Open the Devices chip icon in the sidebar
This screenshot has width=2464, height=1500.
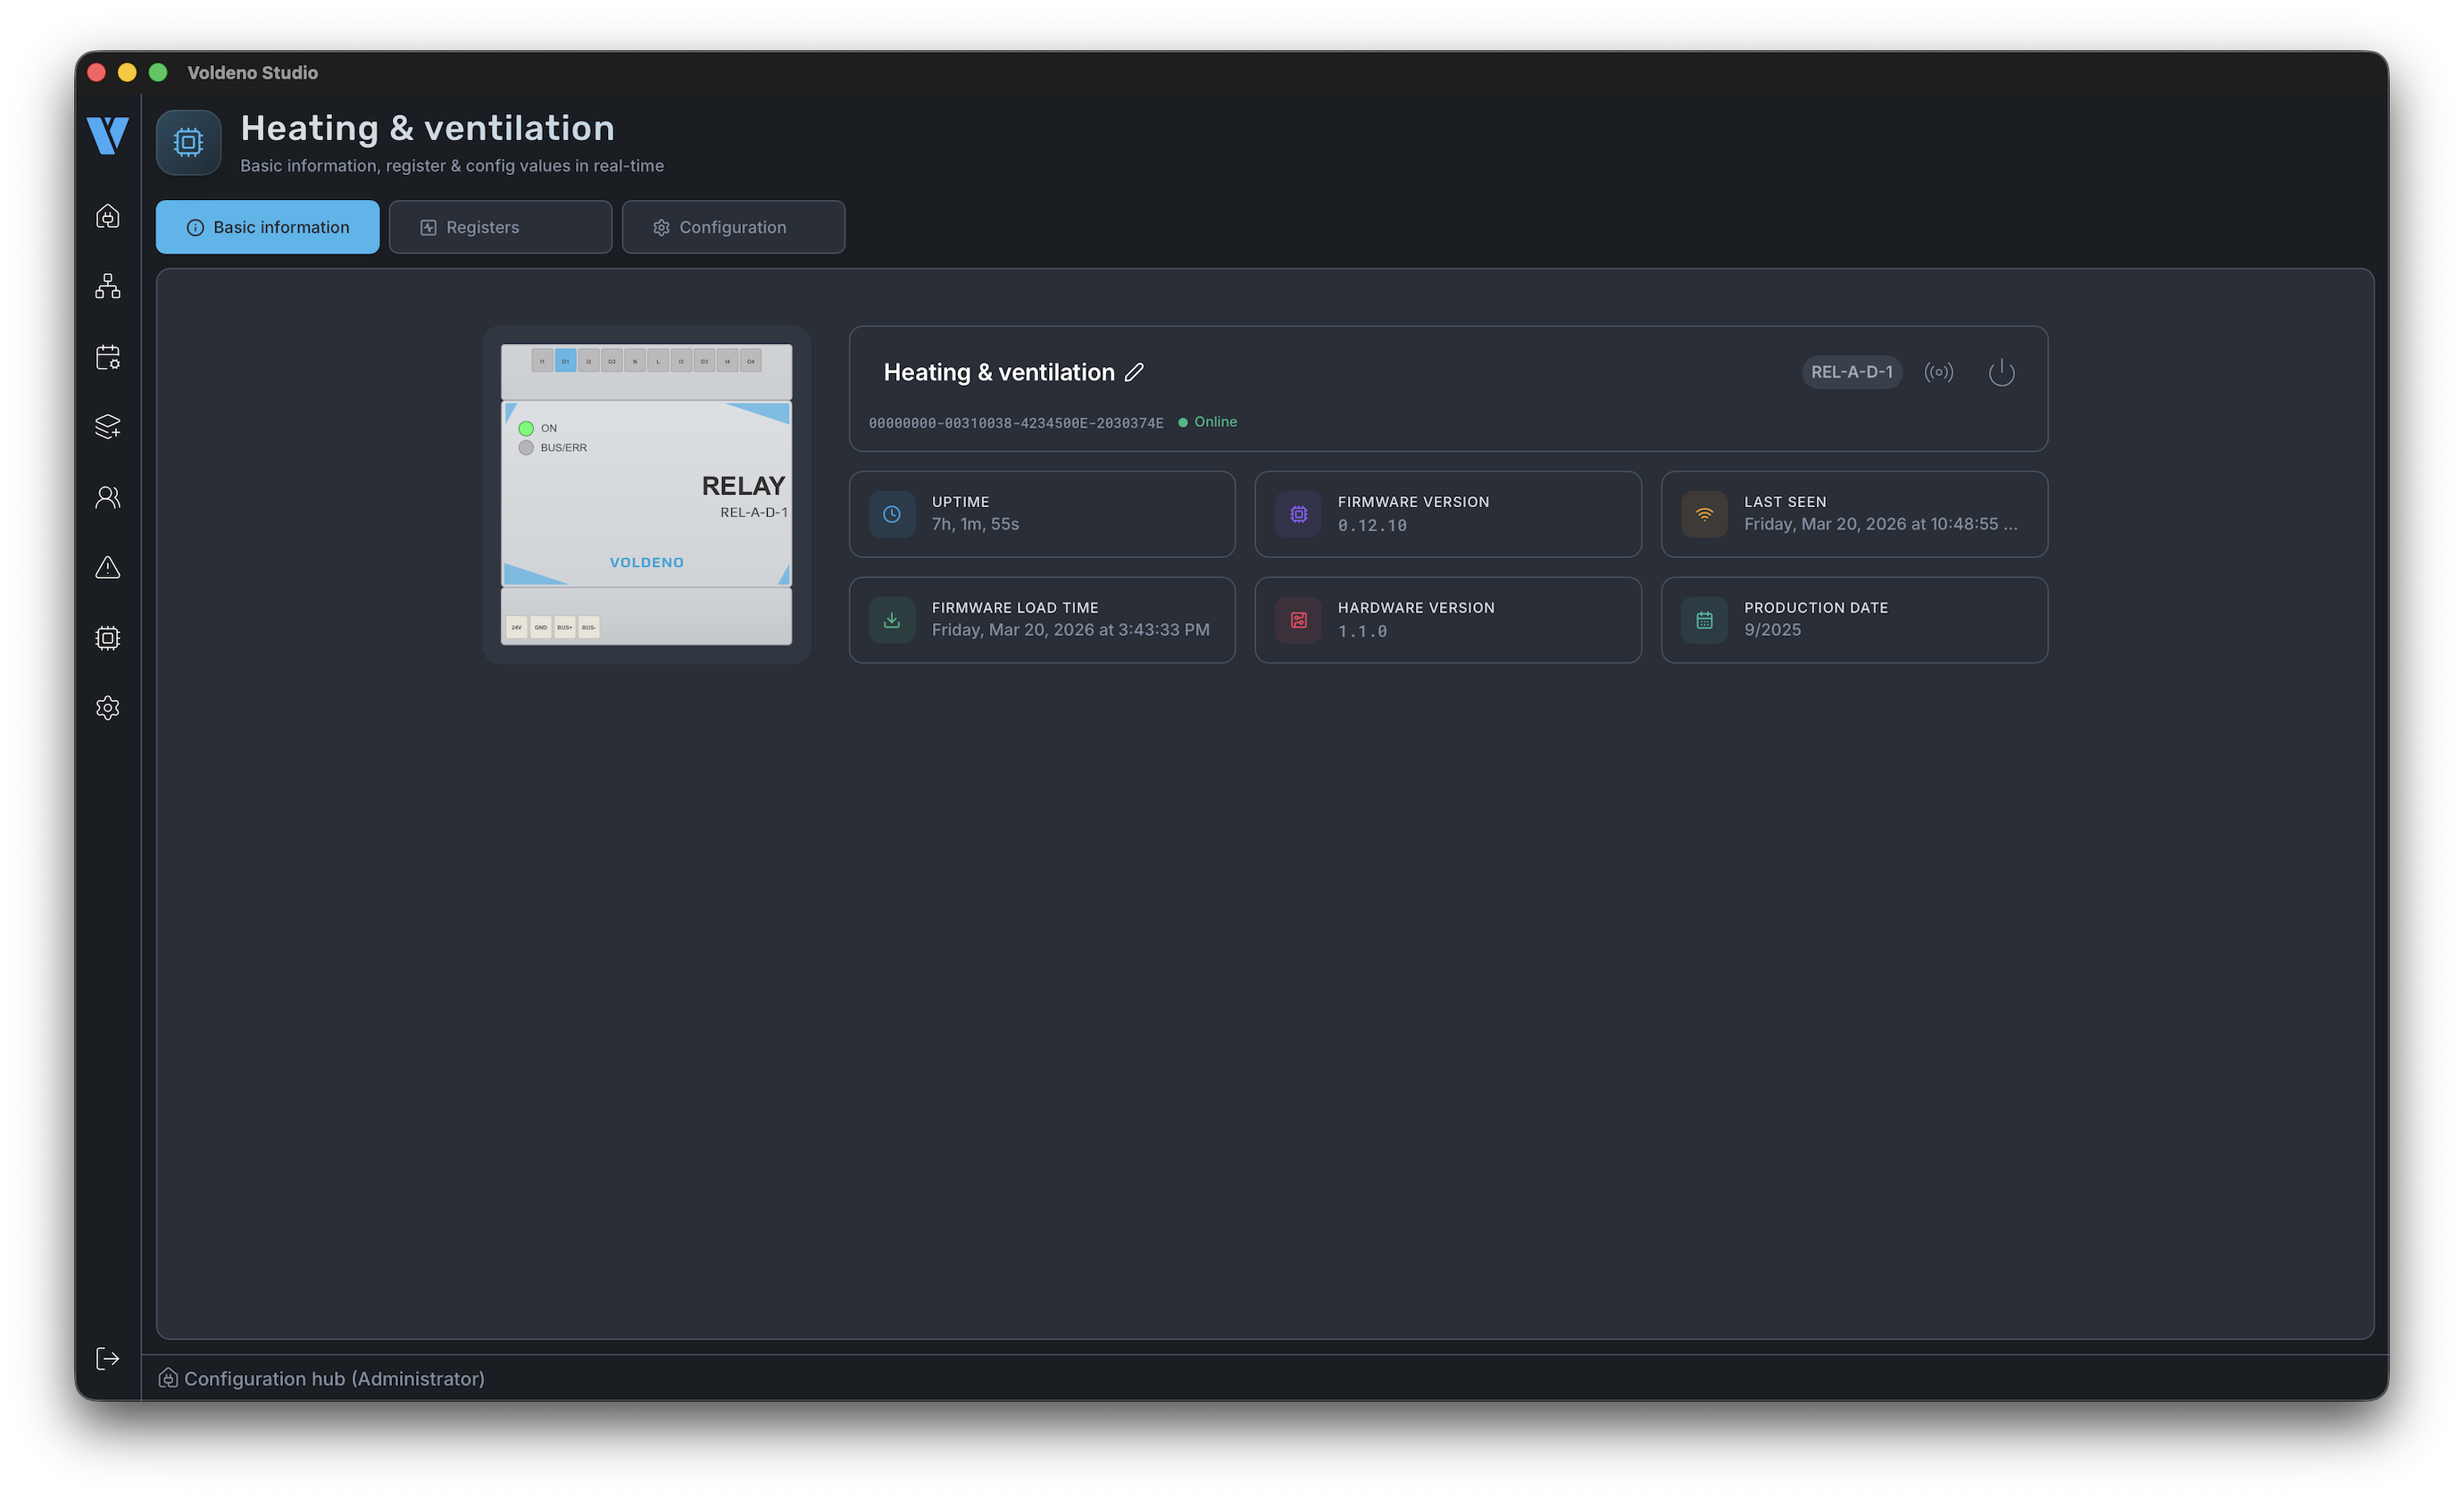pyautogui.click(x=107, y=638)
